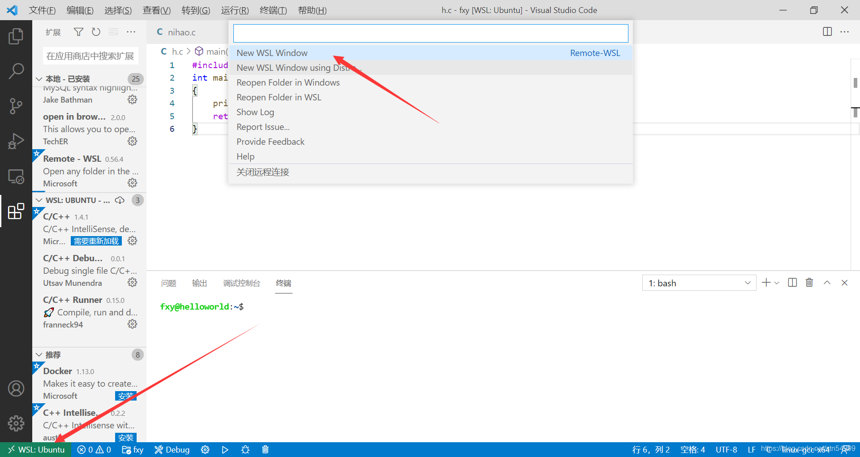Open the Manage gear in activity bar
This screenshot has height=457, width=860.
(16, 423)
